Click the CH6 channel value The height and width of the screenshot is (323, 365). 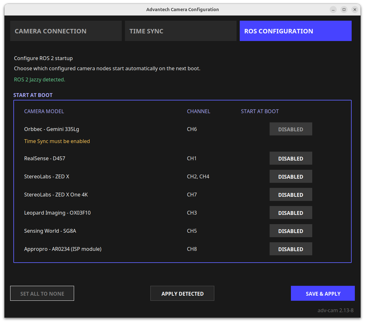[x=192, y=129]
